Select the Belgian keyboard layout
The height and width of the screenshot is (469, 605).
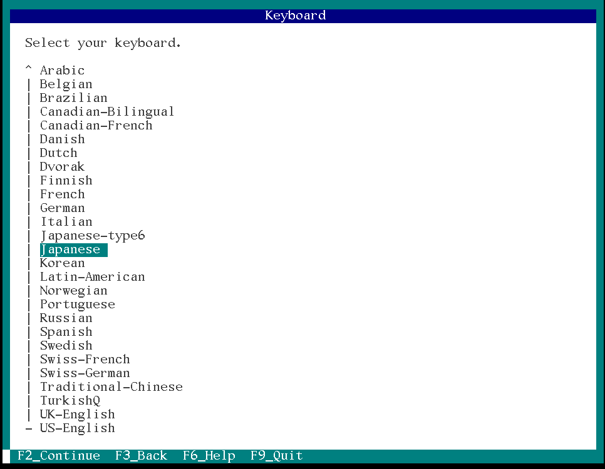[66, 84]
